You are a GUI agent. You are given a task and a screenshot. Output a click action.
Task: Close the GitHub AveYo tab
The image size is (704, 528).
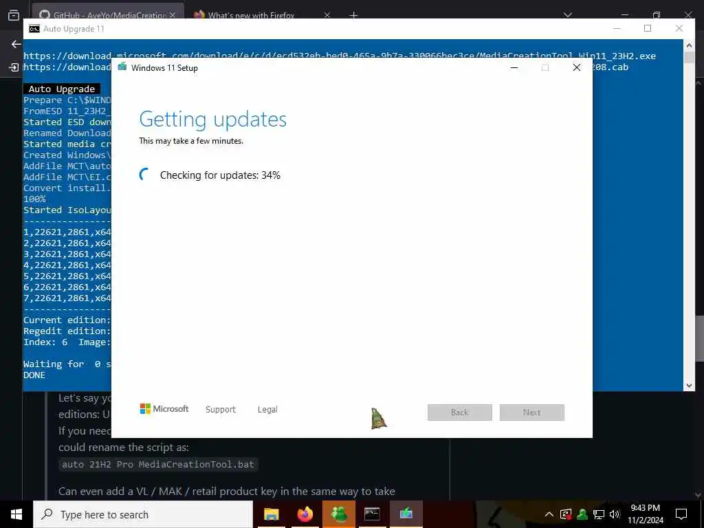coord(173,15)
